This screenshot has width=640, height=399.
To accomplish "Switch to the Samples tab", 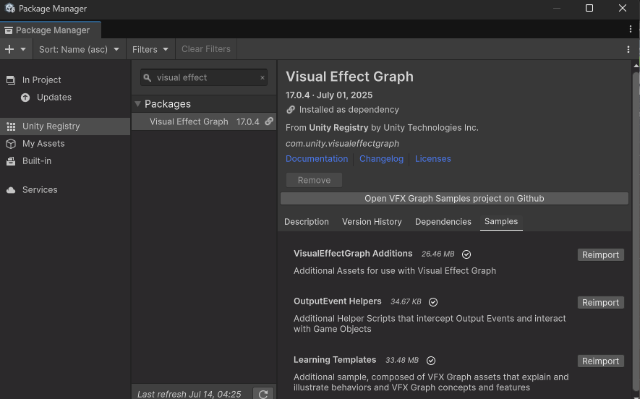I will coord(501,221).
